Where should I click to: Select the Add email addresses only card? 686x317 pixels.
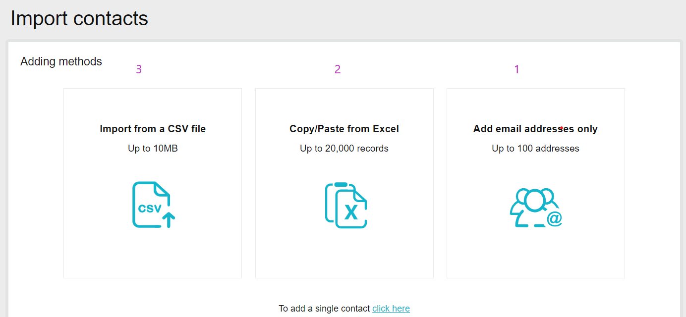click(535, 182)
